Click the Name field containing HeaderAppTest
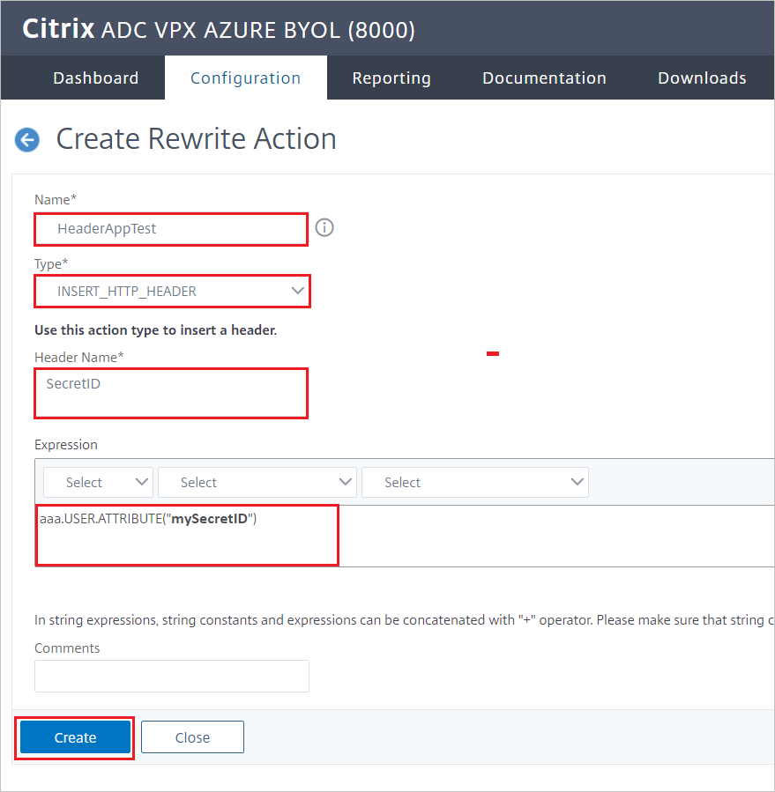The height and width of the screenshot is (792, 775). (x=170, y=229)
